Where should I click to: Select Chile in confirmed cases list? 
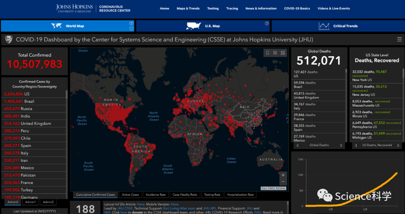(34, 138)
